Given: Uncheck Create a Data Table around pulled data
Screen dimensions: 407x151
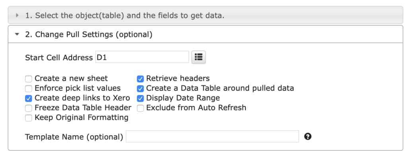Looking at the screenshot, I should click(140, 88).
